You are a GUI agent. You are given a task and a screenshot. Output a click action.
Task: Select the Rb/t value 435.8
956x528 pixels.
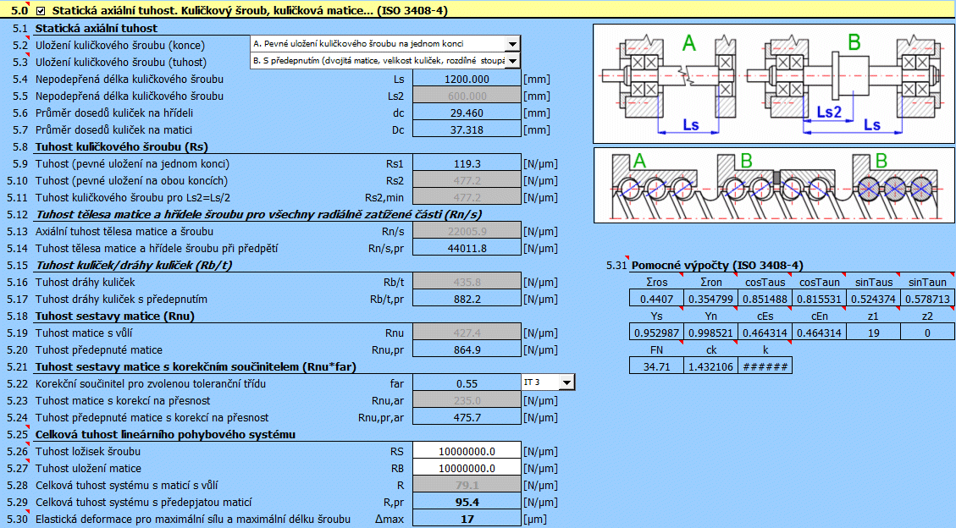tap(467, 283)
